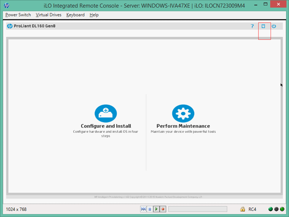Open Configure and Install heading
Viewport: 289px width, 217px height.
[106, 126]
